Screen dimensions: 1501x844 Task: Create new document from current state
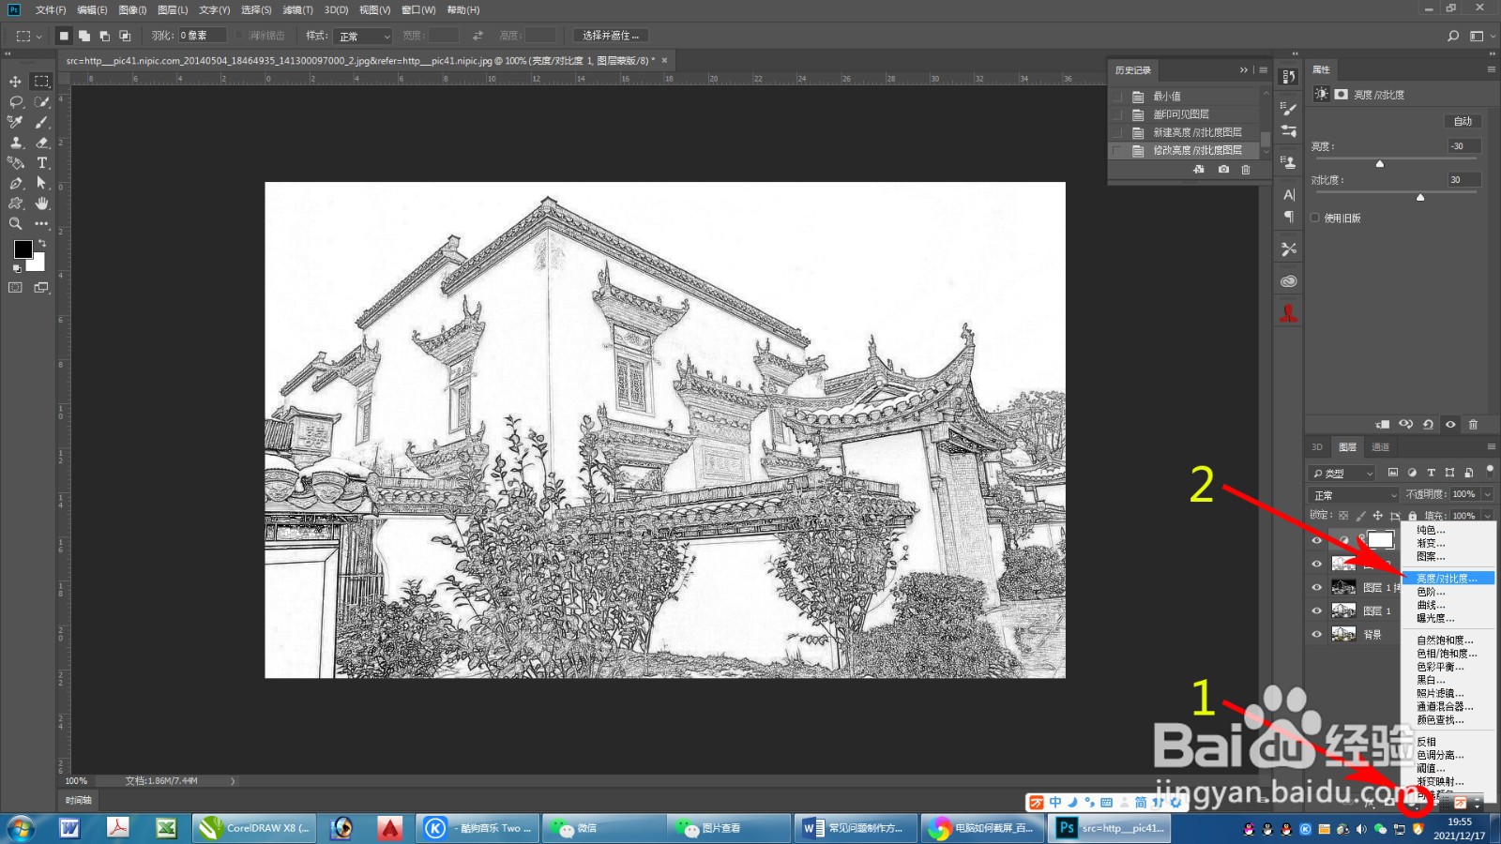coord(1199,170)
